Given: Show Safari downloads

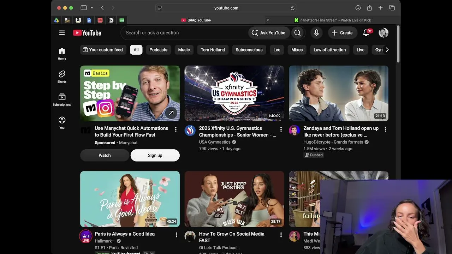Looking at the screenshot, I should click(x=358, y=8).
